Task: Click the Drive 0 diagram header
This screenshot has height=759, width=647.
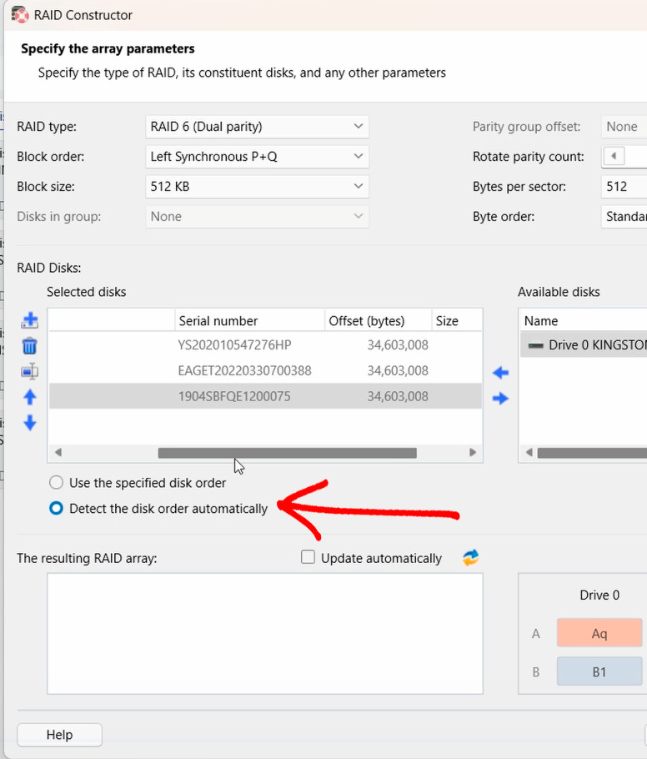Action: (599, 595)
